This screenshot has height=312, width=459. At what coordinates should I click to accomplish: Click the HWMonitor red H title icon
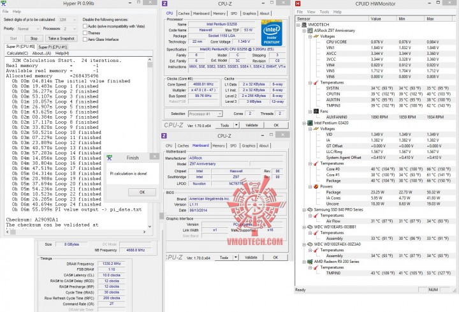pos(298,4)
